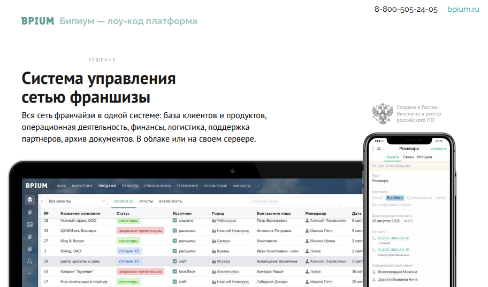This screenshot has width=488, height=287.
Task: Click city icon beside Чебоксары
Action: [x=214, y=220]
